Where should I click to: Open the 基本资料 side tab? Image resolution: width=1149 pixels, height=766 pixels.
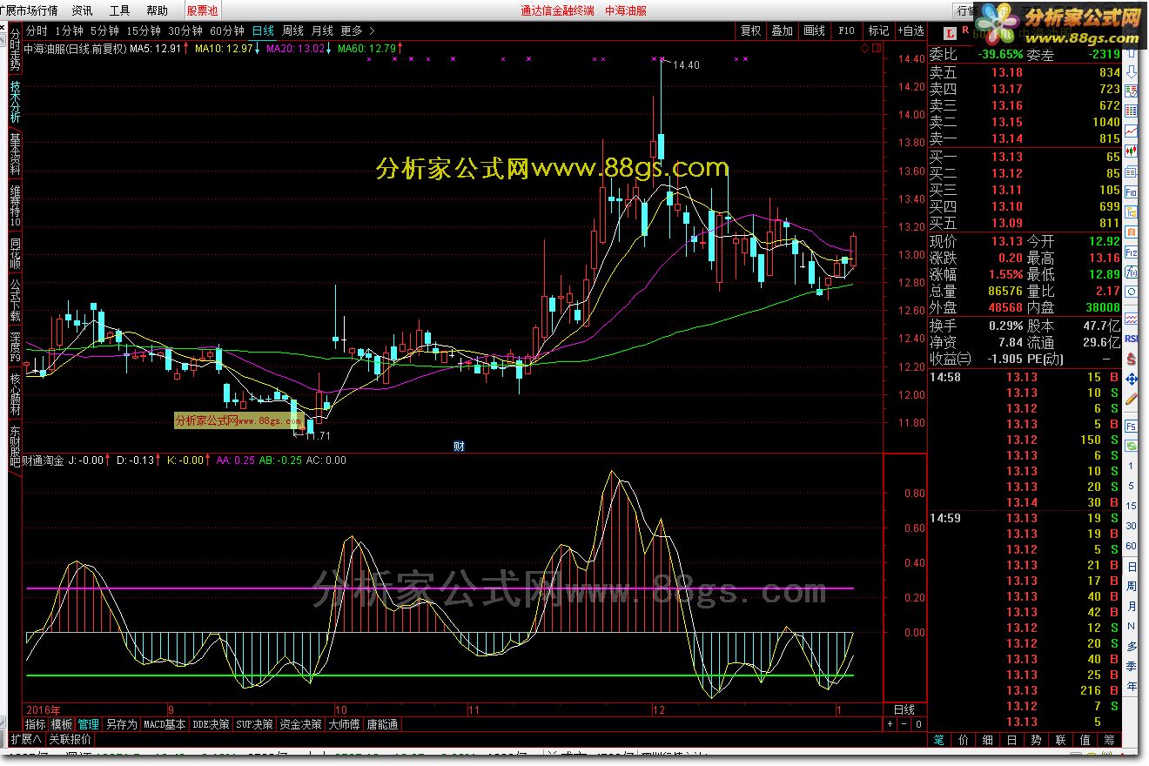[x=15, y=154]
